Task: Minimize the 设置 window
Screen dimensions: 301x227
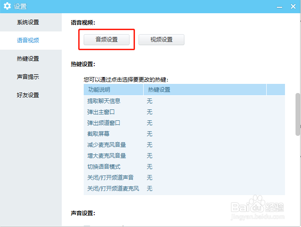Action: 279,7
